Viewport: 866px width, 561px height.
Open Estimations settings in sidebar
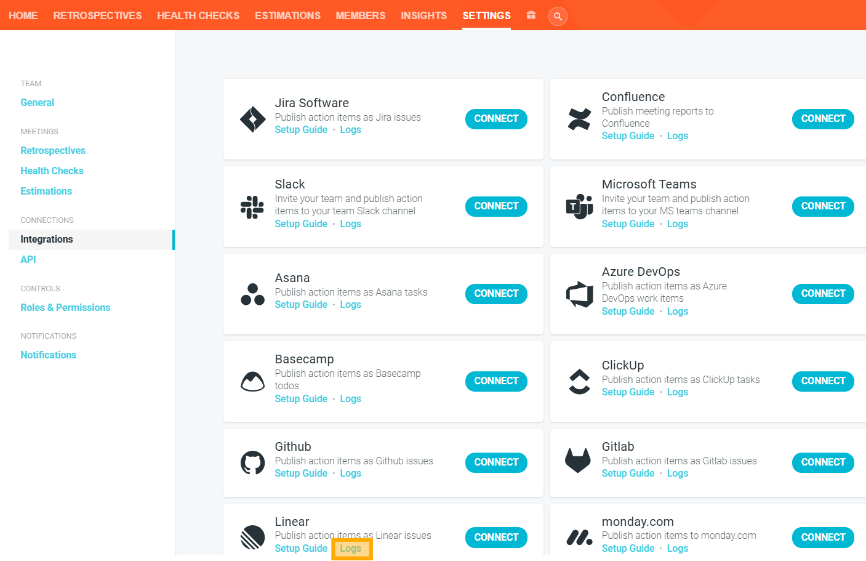(46, 192)
